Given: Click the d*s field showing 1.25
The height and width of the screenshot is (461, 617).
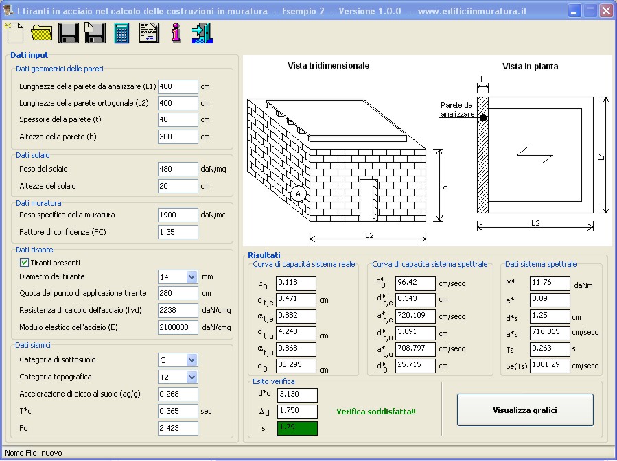Looking at the screenshot, I should 550,316.
